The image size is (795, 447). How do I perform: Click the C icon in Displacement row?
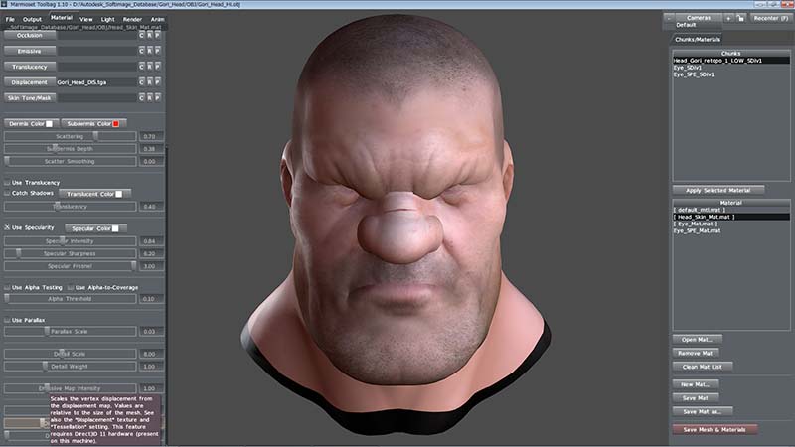point(141,82)
